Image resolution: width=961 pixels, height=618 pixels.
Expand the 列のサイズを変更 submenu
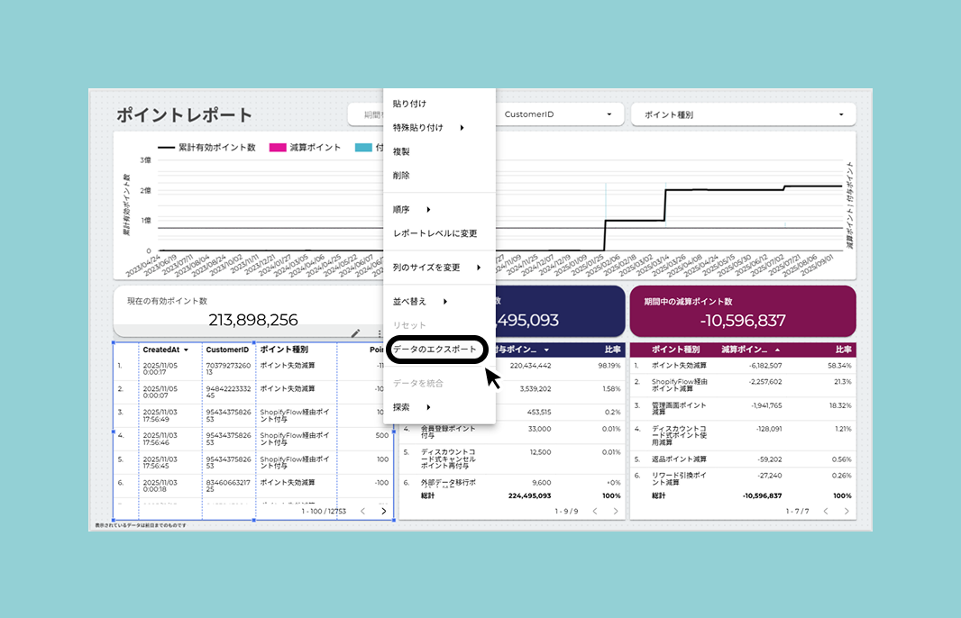pyautogui.click(x=479, y=267)
